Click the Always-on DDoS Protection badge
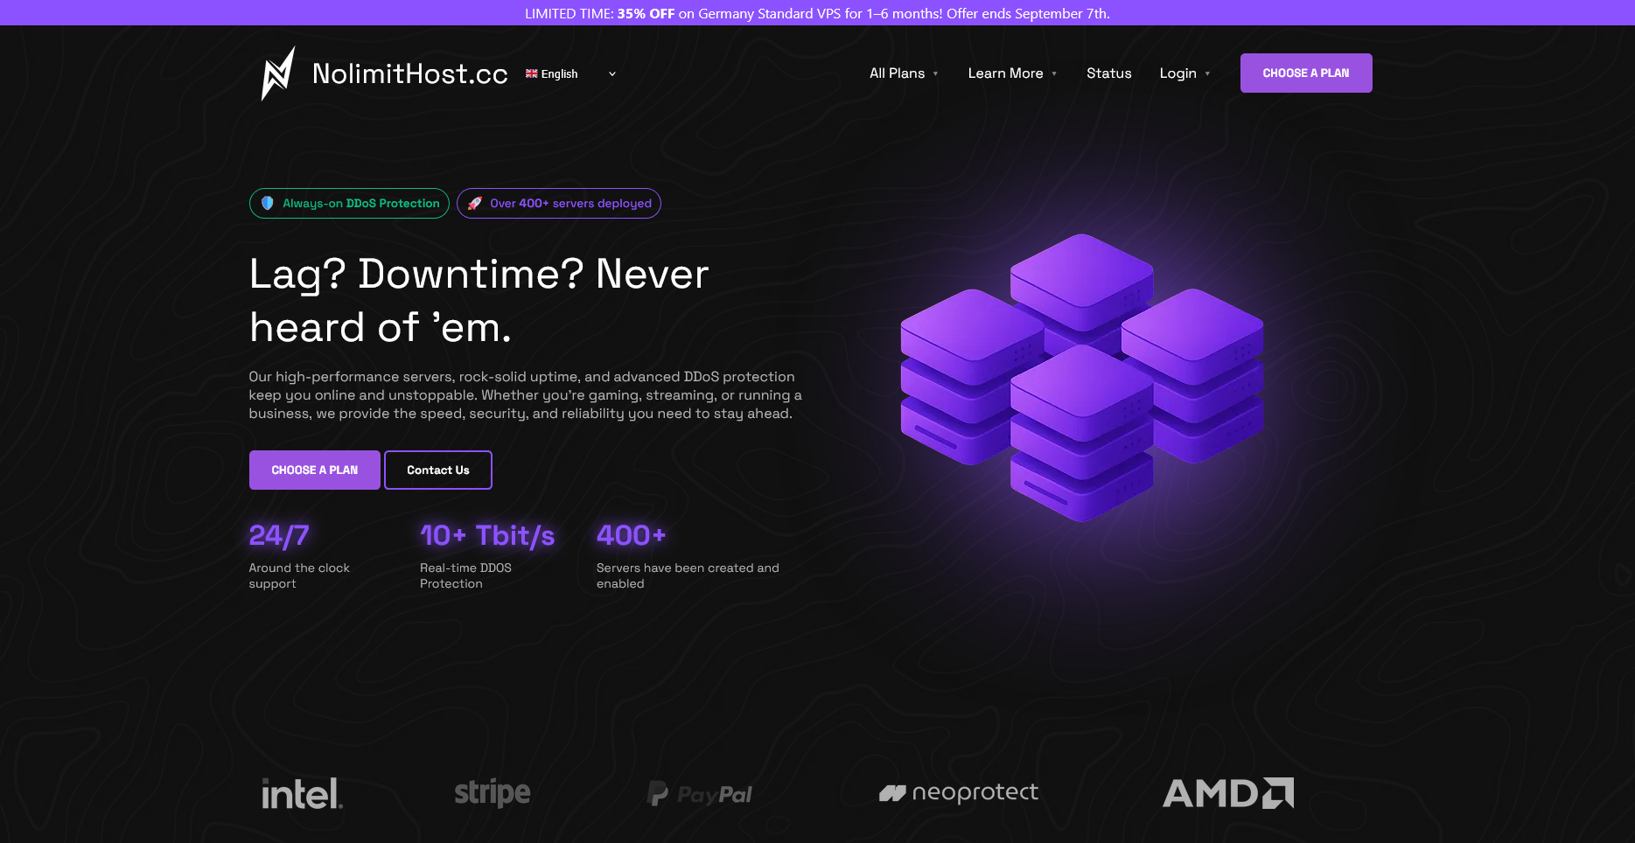The height and width of the screenshot is (843, 1635). click(349, 203)
